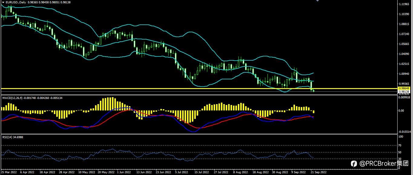Click the 18 Aug 2022 date label
Screen dimensions: 413x175
click(261, 172)
